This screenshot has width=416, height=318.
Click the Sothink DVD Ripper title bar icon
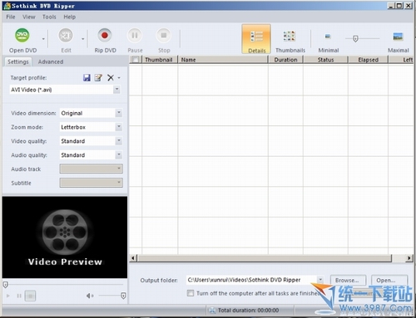coord(7,6)
